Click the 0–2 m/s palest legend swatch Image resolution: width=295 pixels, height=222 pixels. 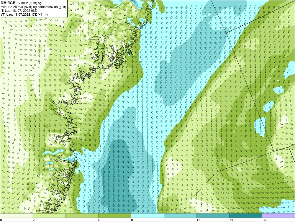click(x=17, y=216)
